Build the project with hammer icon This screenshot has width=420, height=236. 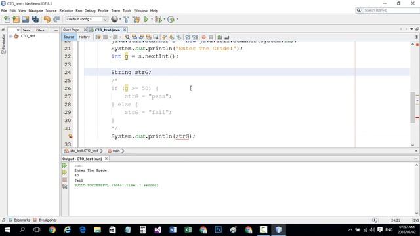coord(127,19)
